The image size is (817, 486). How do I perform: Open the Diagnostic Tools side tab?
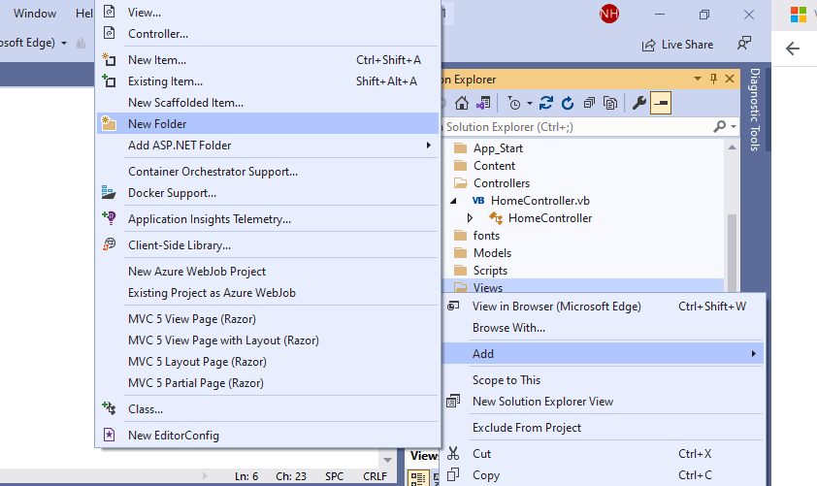755,110
